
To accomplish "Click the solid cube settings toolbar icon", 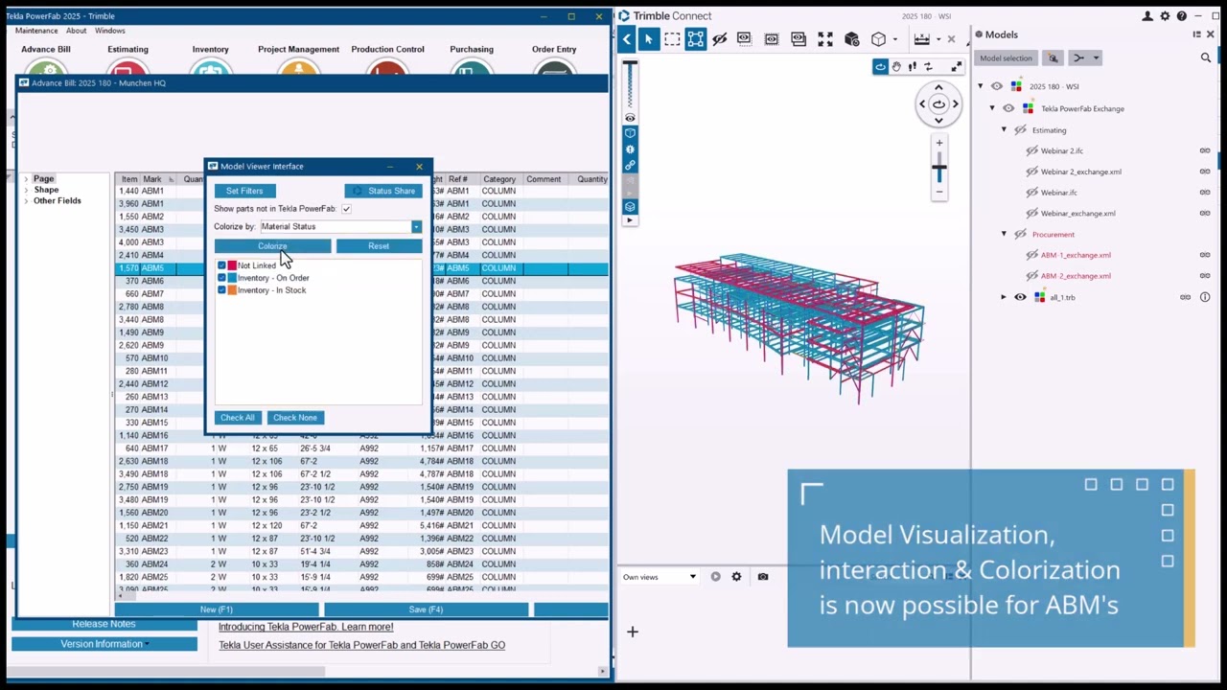I will [852, 39].
